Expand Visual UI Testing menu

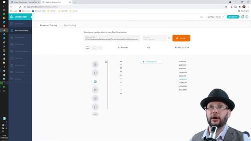tap(20, 51)
